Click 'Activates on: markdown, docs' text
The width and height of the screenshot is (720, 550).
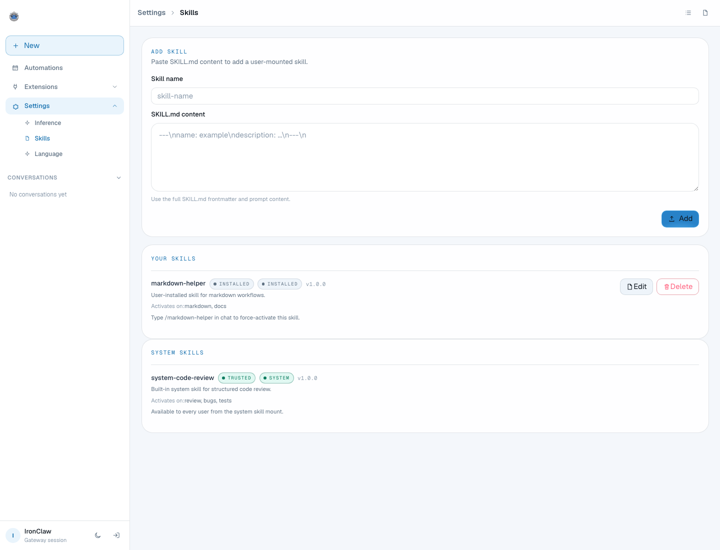click(188, 306)
